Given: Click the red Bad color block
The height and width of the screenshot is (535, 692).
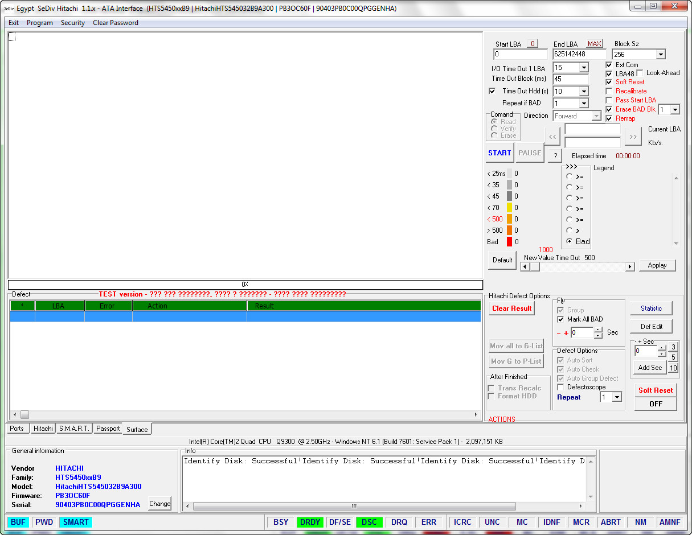Looking at the screenshot, I should pyautogui.click(x=509, y=242).
